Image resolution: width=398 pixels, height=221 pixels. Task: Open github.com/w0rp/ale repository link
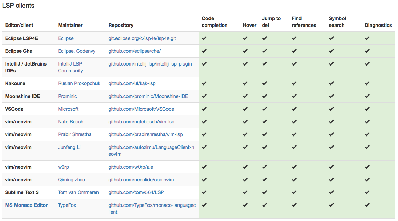tap(131, 167)
